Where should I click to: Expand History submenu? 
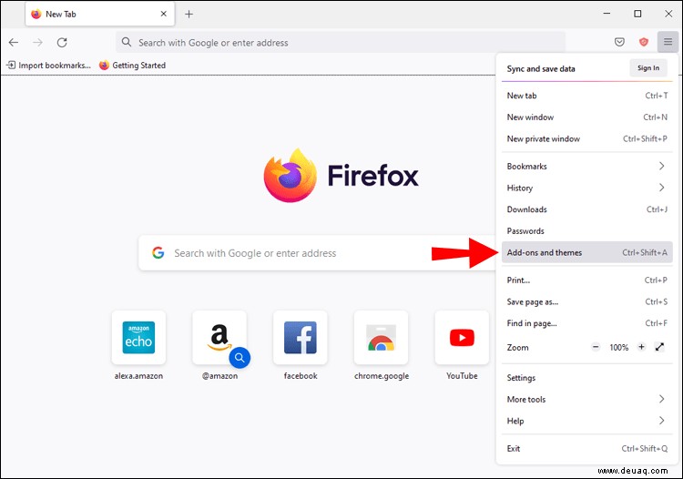tap(586, 188)
